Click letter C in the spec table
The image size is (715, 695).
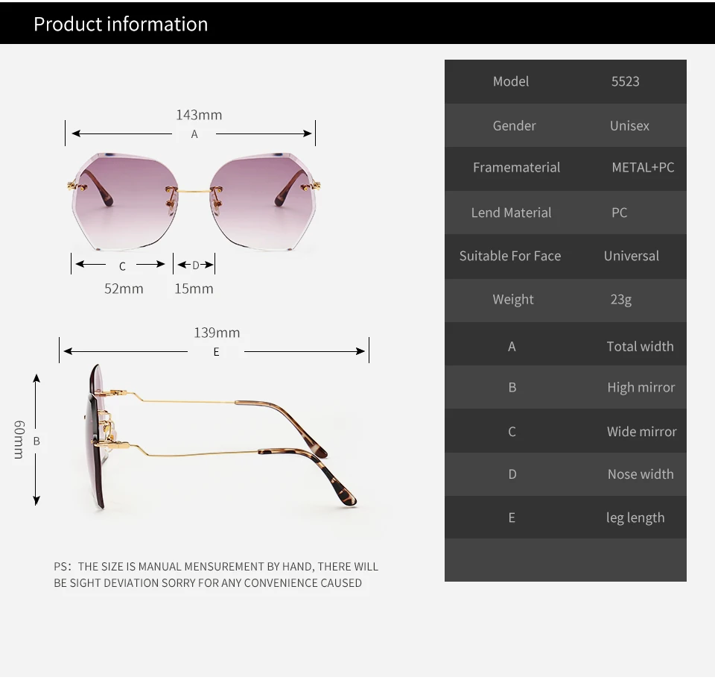(x=512, y=432)
